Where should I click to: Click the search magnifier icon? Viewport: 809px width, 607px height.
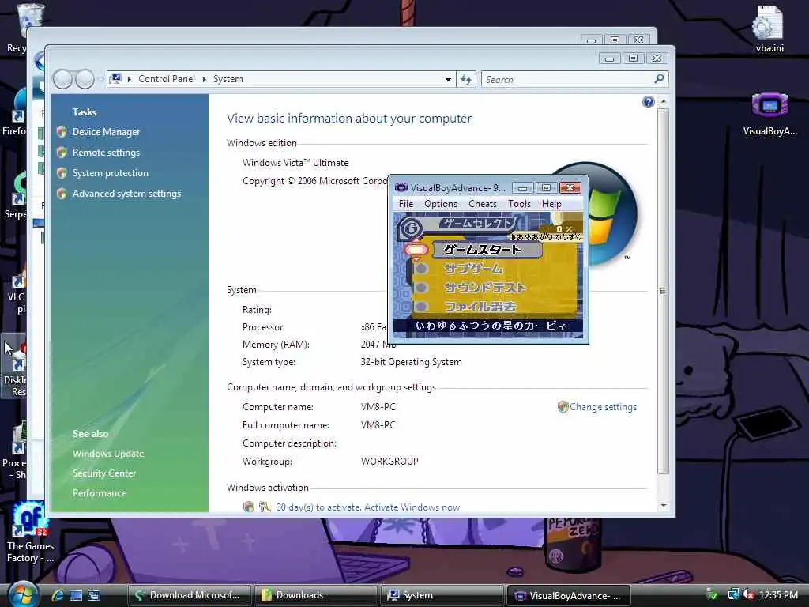(659, 79)
